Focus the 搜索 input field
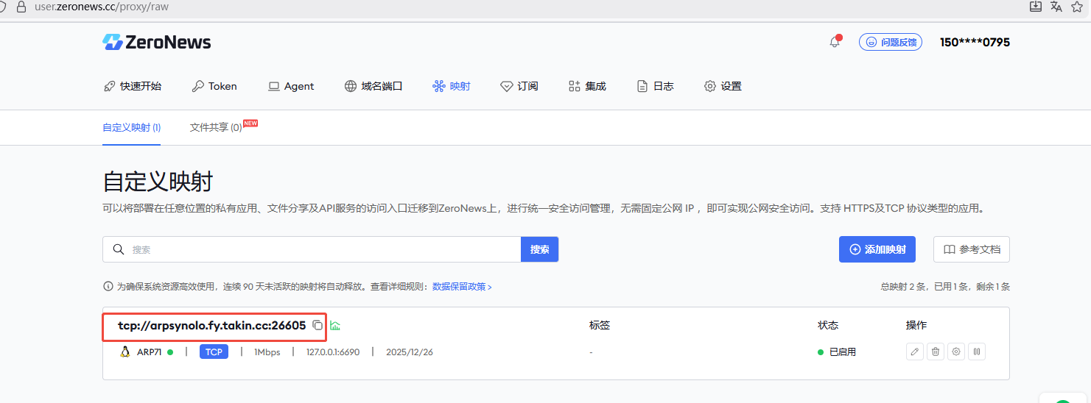The height and width of the screenshot is (403, 1091). pos(324,249)
